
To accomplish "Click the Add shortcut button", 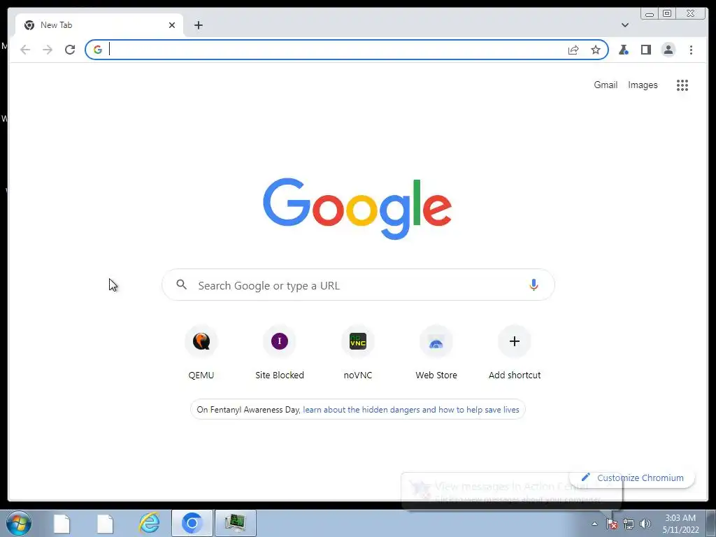I will (x=515, y=352).
